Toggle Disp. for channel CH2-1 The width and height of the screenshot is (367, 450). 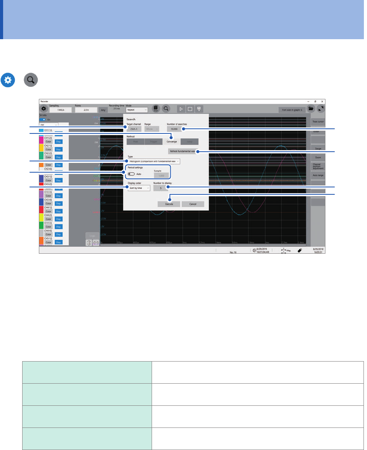point(58,149)
